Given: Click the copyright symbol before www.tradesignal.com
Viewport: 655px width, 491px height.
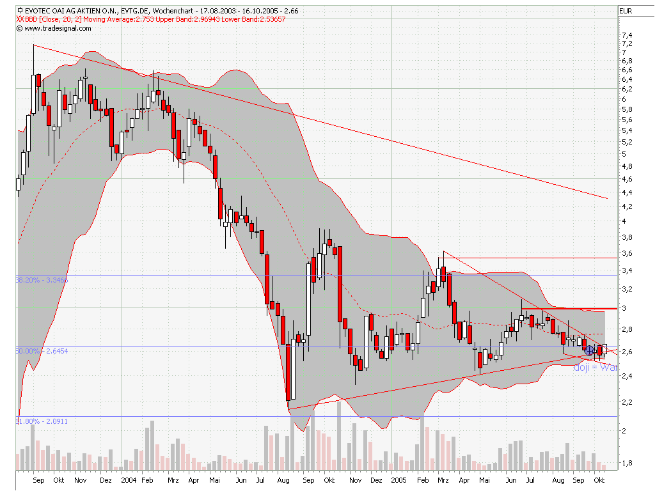Looking at the screenshot, I should (x=19, y=27).
